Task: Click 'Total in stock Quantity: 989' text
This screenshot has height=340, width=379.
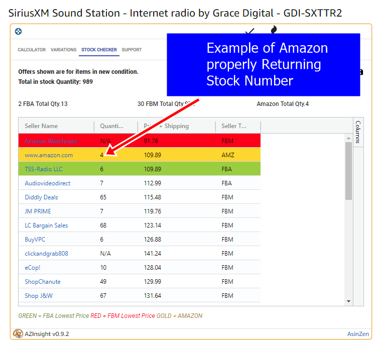Action: point(56,82)
